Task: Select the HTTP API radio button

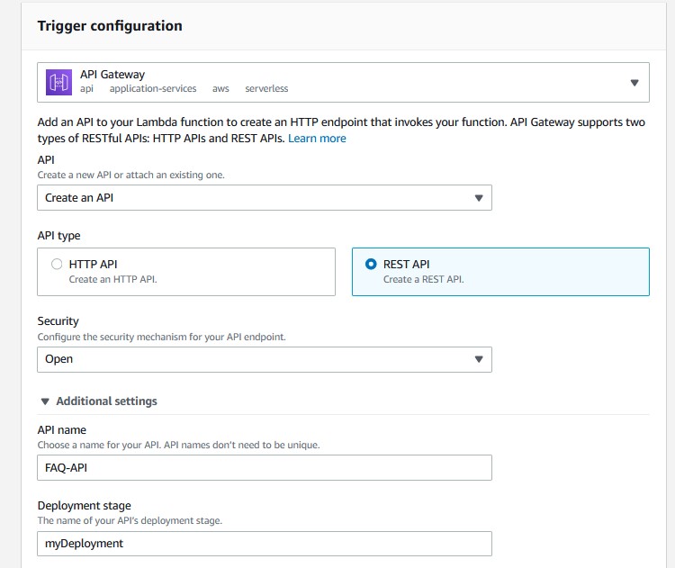Action: click(57, 264)
